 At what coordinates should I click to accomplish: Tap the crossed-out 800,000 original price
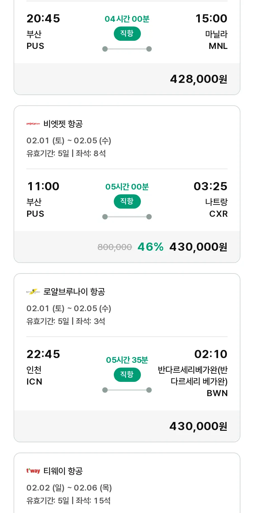coord(114,247)
